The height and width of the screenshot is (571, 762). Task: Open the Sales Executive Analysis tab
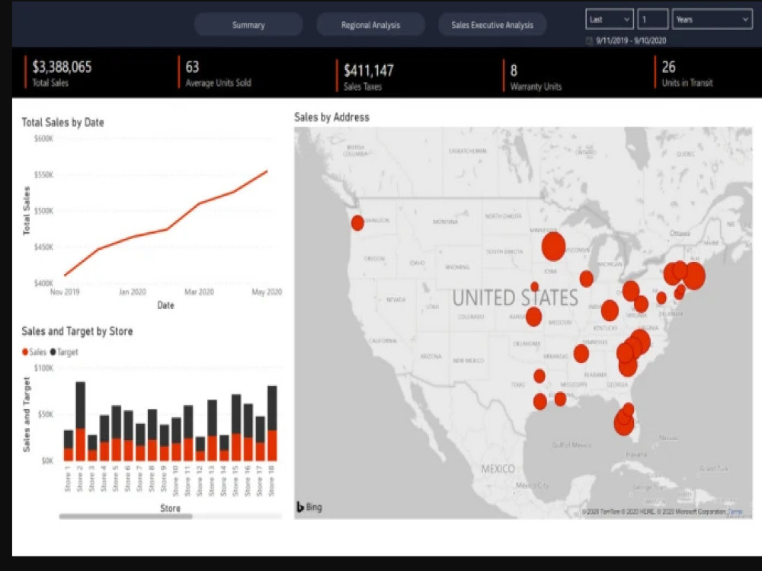click(492, 24)
